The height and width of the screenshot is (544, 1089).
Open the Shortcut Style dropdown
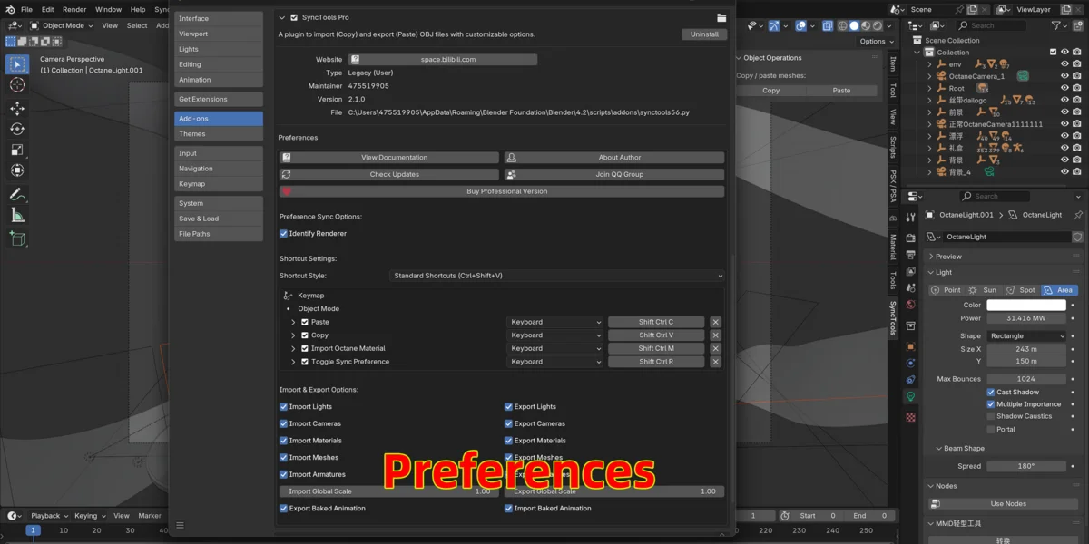click(555, 275)
